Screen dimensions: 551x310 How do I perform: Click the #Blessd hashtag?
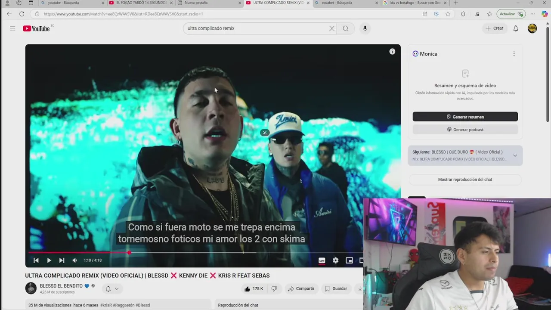pos(143,305)
